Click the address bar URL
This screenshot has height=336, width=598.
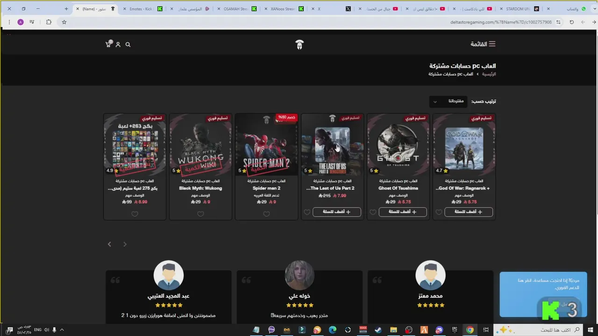[x=500, y=22]
